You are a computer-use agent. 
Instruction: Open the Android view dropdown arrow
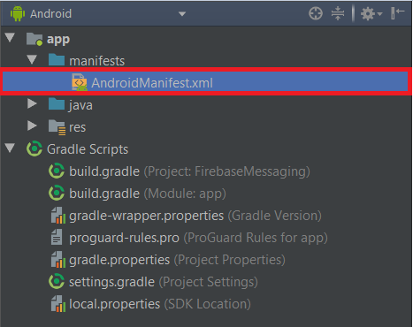pyautogui.click(x=182, y=14)
